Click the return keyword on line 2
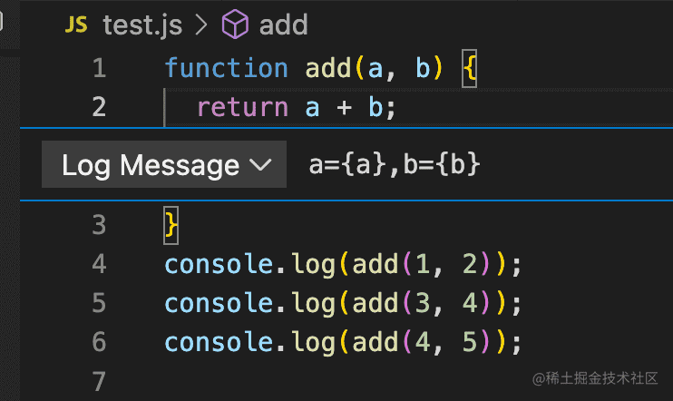 (x=242, y=108)
